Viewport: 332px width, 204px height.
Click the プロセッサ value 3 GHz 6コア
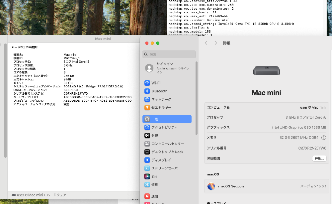tap(306, 117)
